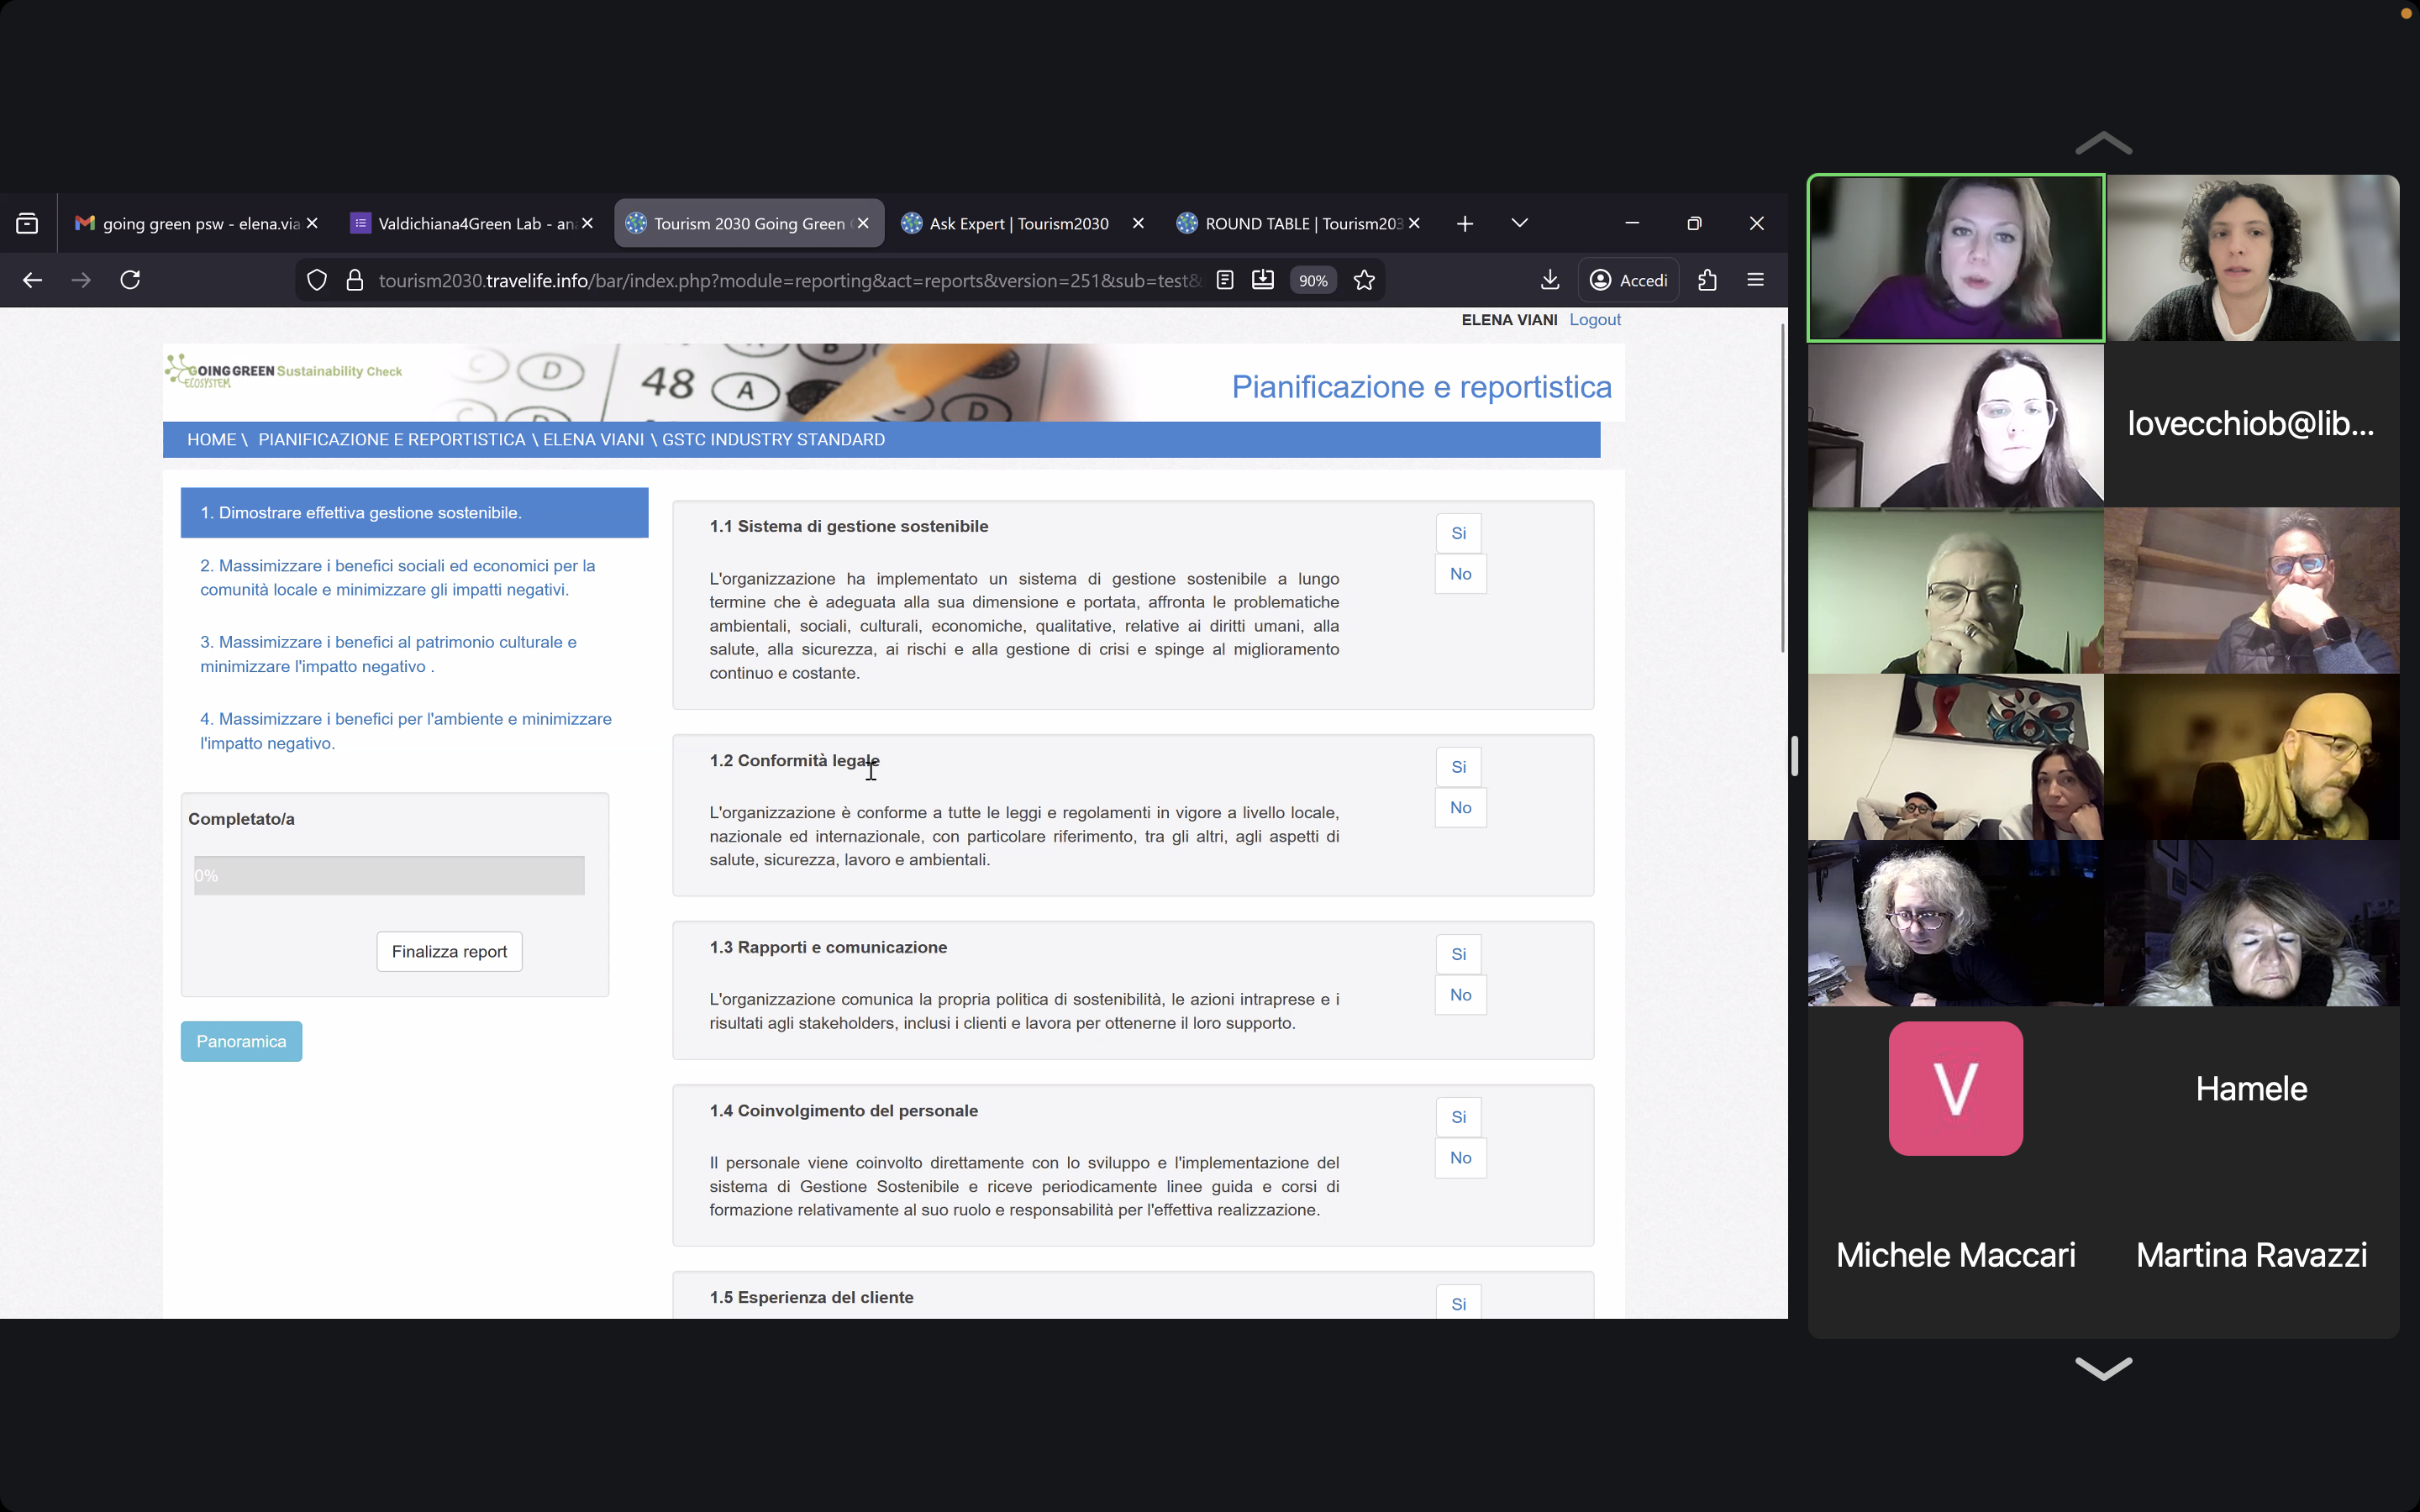Click the back navigation arrow
The height and width of the screenshot is (1512, 2420).
pos(32,280)
